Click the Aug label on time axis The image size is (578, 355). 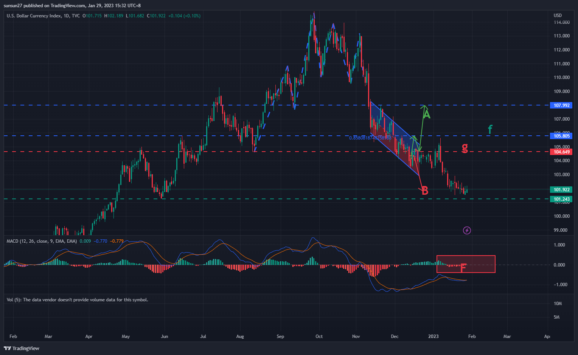(x=240, y=336)
